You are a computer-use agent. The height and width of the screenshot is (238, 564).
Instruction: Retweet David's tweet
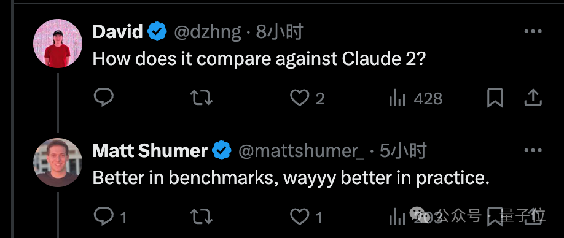(201, 98)
